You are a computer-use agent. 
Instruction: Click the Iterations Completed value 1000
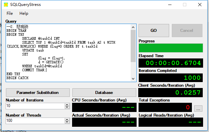tap(171, 78)
